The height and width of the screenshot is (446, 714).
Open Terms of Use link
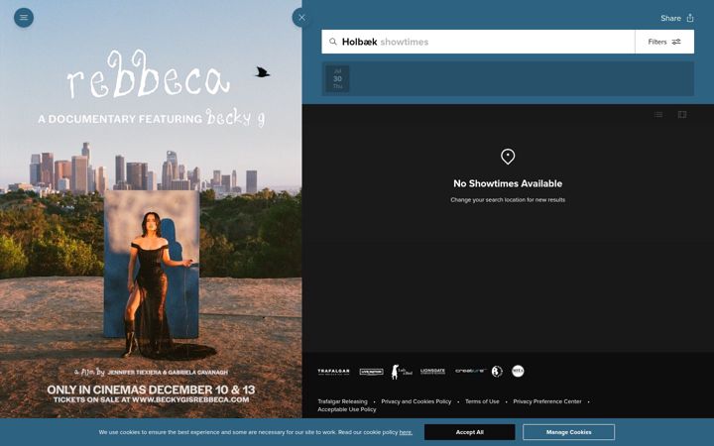tap(482, 401)
